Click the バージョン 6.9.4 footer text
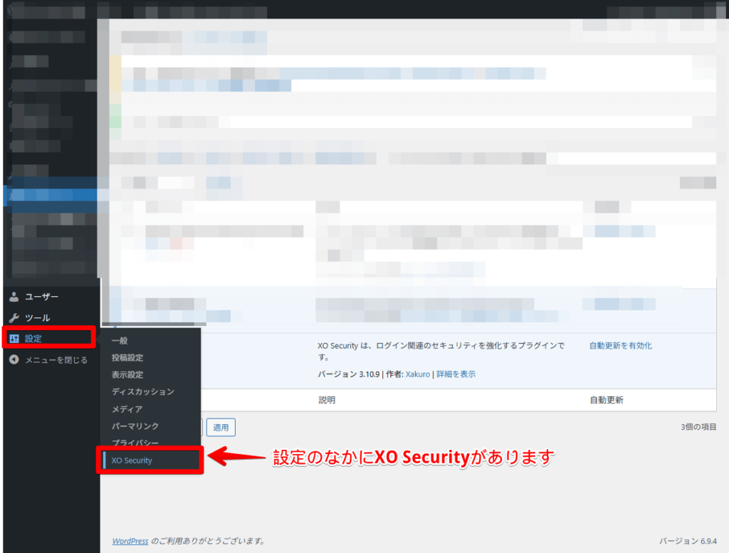 pyautogui.click(x=688, y=542)
